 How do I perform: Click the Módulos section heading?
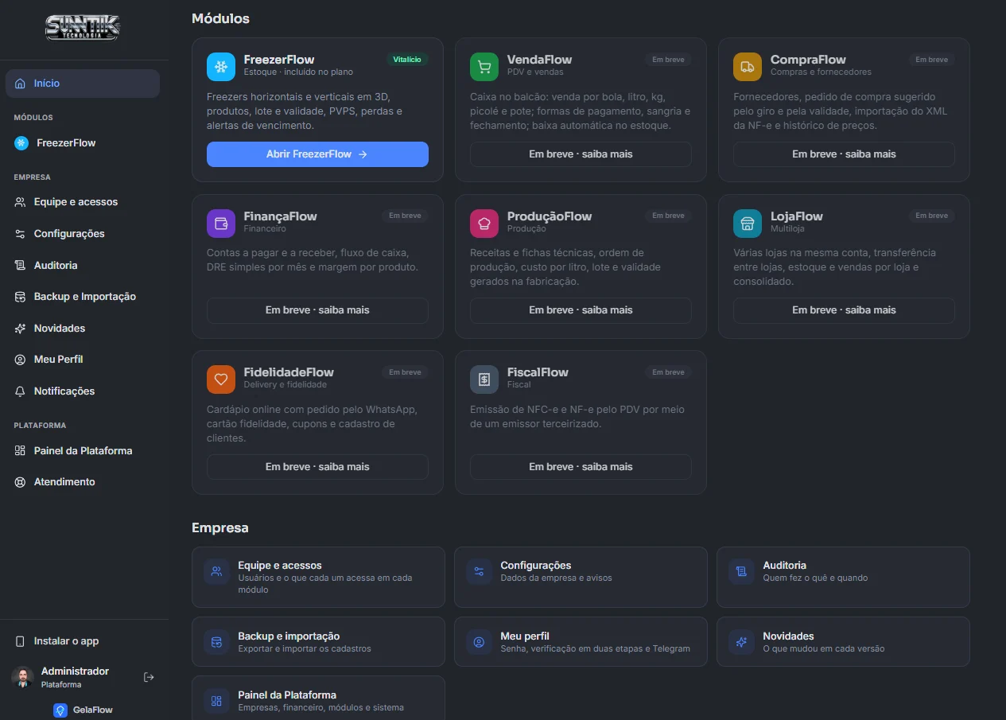(x=220, y=18)
